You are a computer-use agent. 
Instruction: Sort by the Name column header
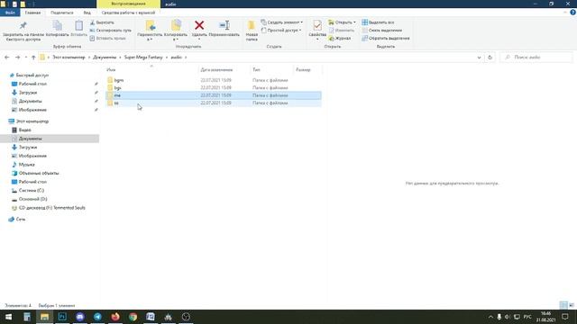tap(151, 69)
